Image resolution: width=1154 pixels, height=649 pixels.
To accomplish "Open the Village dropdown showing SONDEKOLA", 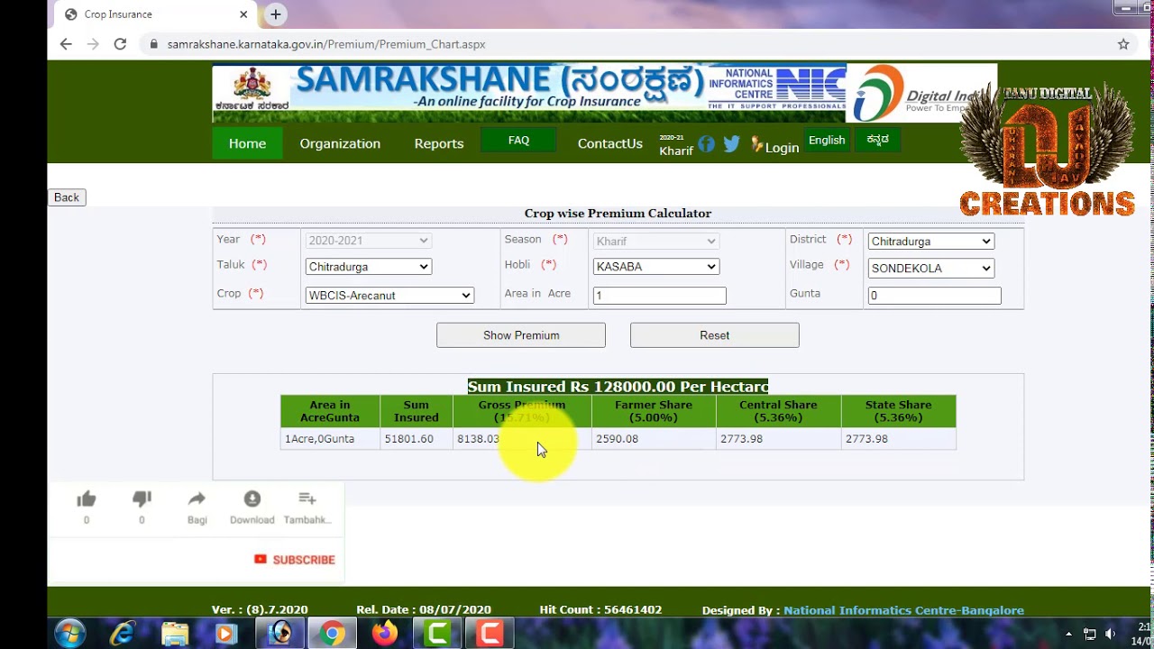I will (x=930, y=269).
